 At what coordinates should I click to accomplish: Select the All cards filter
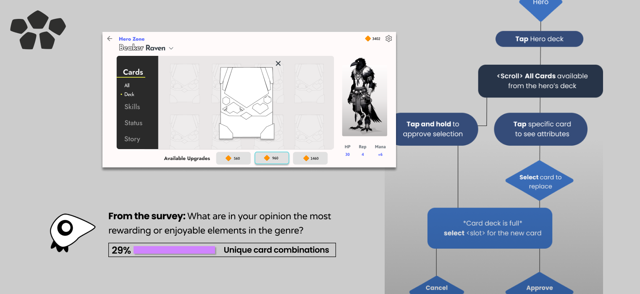127,86
